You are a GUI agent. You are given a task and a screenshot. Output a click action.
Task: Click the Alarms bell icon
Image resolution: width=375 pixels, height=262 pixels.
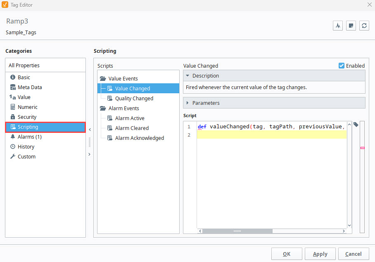pyautogui.click(x=13, y=137)
